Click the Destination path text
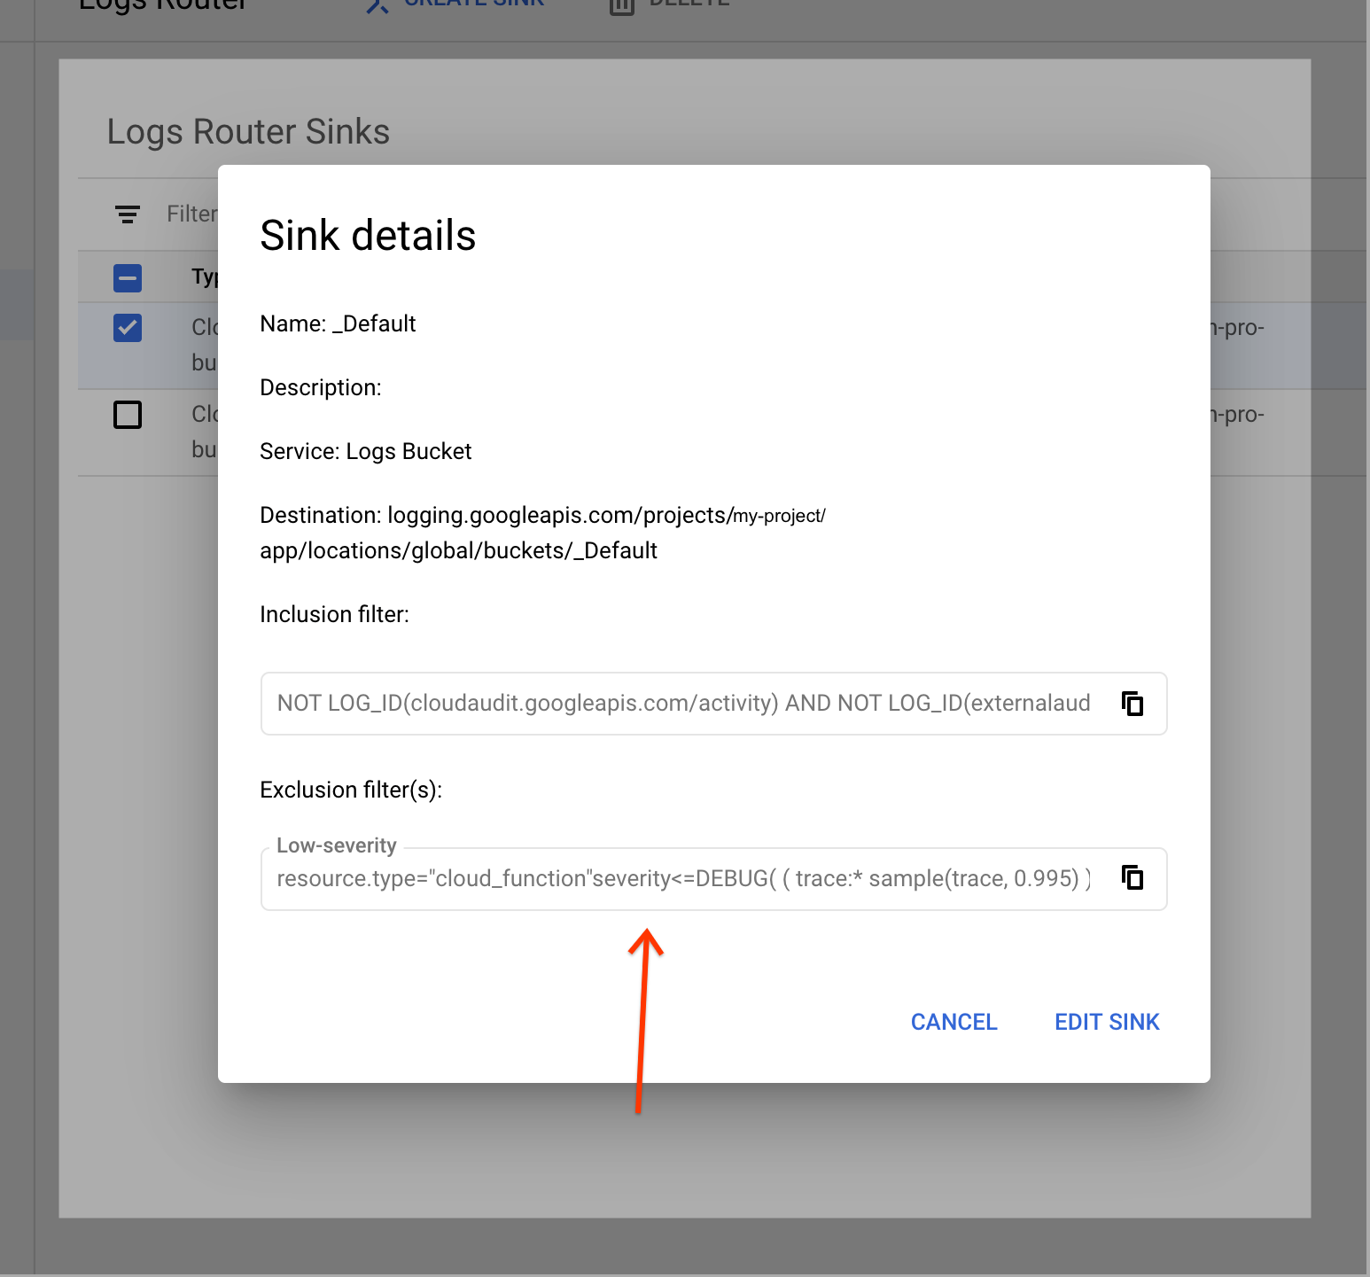Screen dimensions: 1370x1277 coord(541,532)
